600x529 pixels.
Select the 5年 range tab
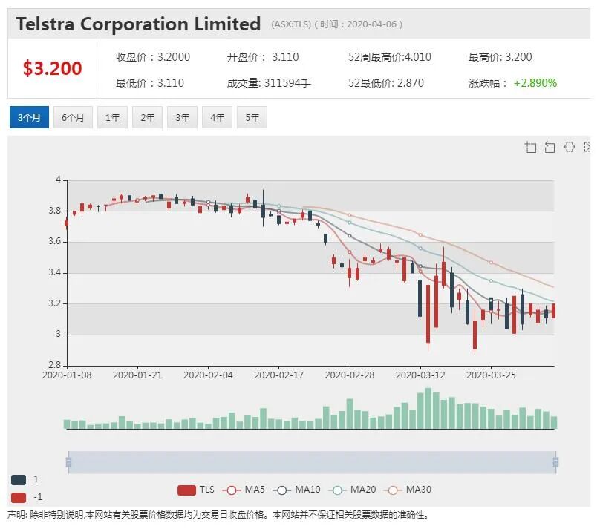coord(252,117)
